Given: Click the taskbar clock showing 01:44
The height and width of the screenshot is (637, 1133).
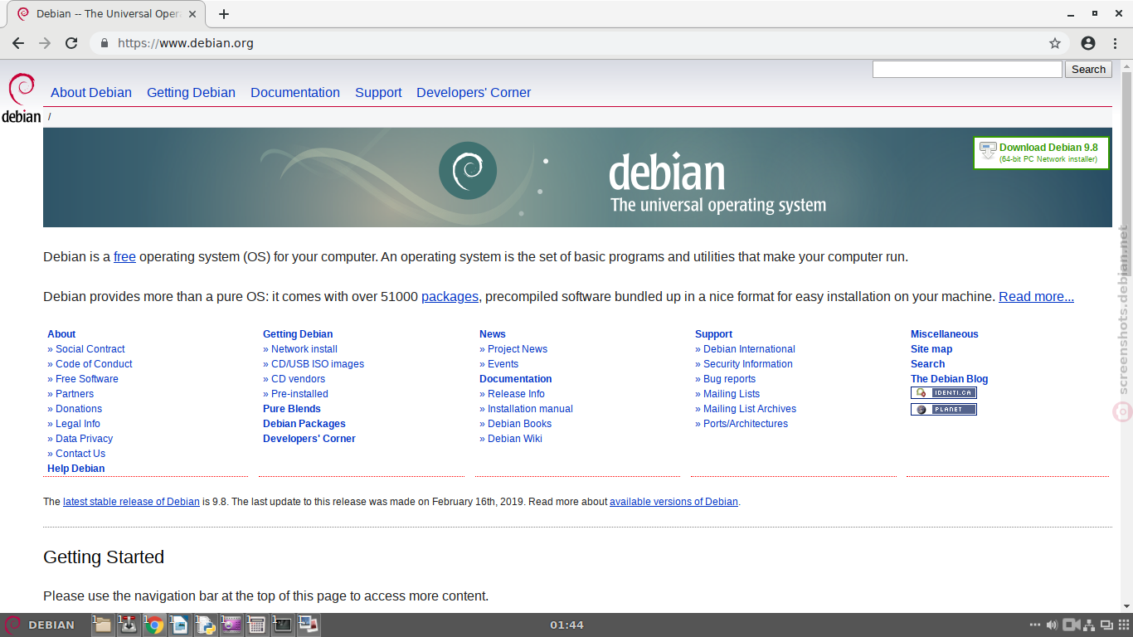Looking at the screenshot, I should (x=567, y=625).
